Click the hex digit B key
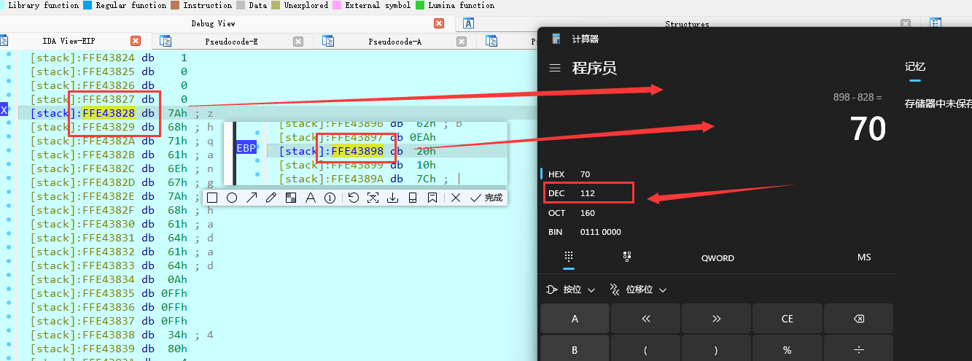The width and height of the screenshot is (972, 361). point(575,349)
